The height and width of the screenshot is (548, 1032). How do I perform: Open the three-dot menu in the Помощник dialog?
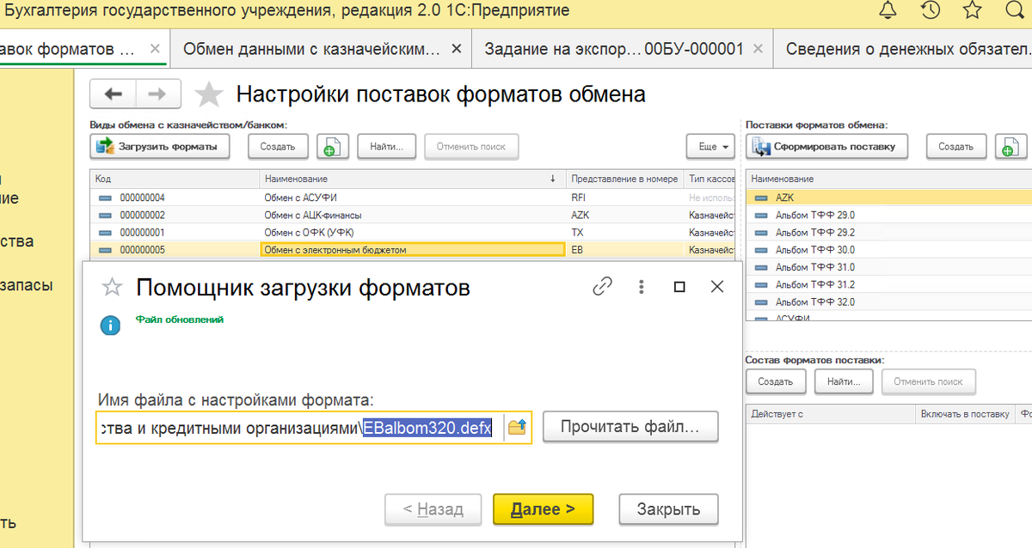pos(641,287)
